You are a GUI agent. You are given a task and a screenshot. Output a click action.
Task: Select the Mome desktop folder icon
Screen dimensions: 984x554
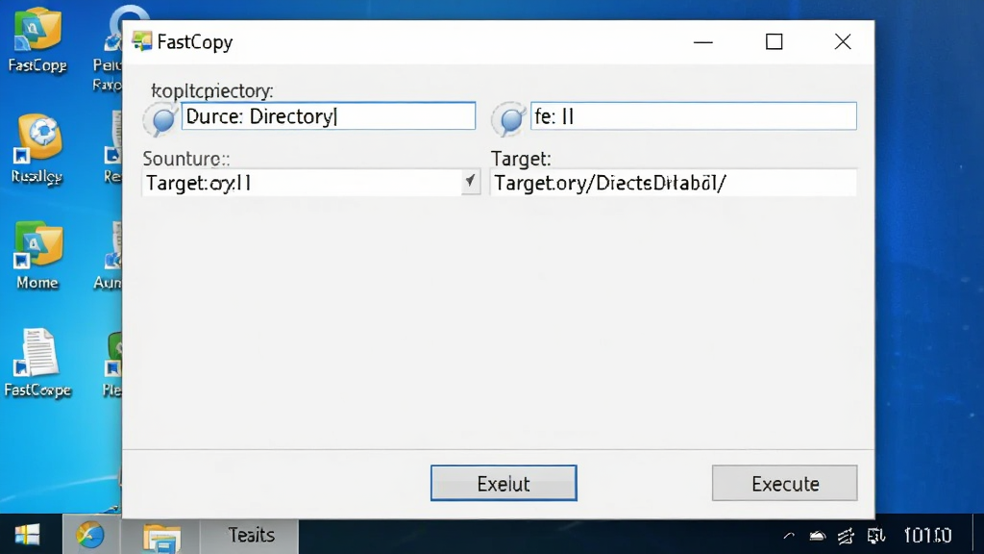(x=37, y=245)
